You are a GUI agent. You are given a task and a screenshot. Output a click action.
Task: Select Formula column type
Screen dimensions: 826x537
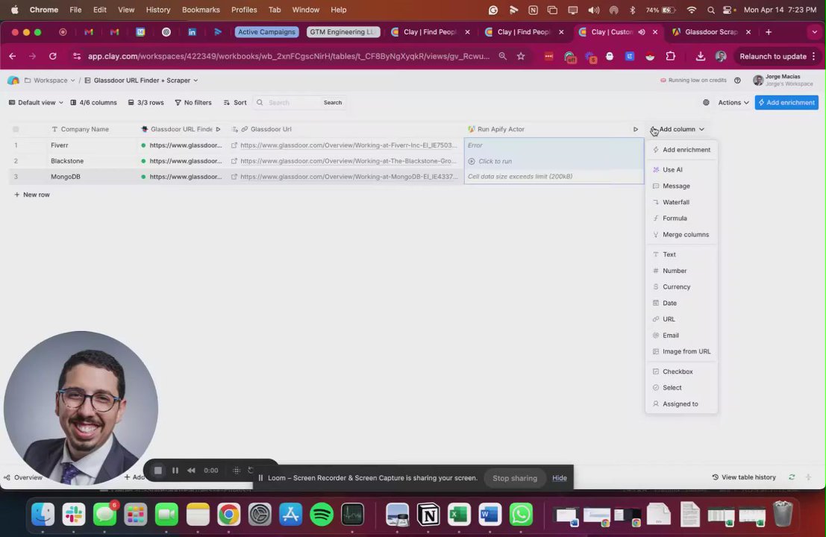[x=681, y=218]
